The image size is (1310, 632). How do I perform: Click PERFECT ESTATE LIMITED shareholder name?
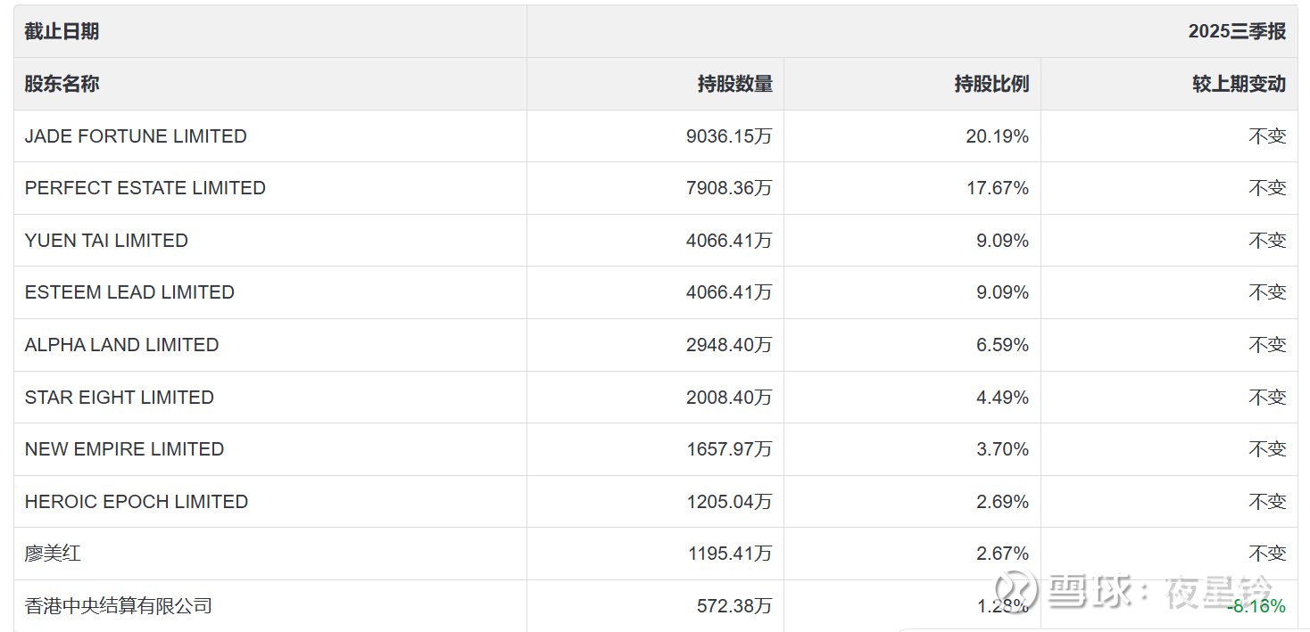pyautogui.click(x=145, y=188)
